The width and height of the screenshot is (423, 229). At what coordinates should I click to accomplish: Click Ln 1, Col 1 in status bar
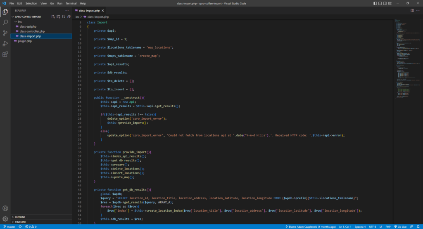[x=345, y=227]
